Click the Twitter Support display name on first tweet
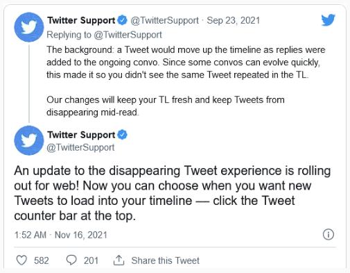This screenshot has width=350, height=273. point(81,20)
